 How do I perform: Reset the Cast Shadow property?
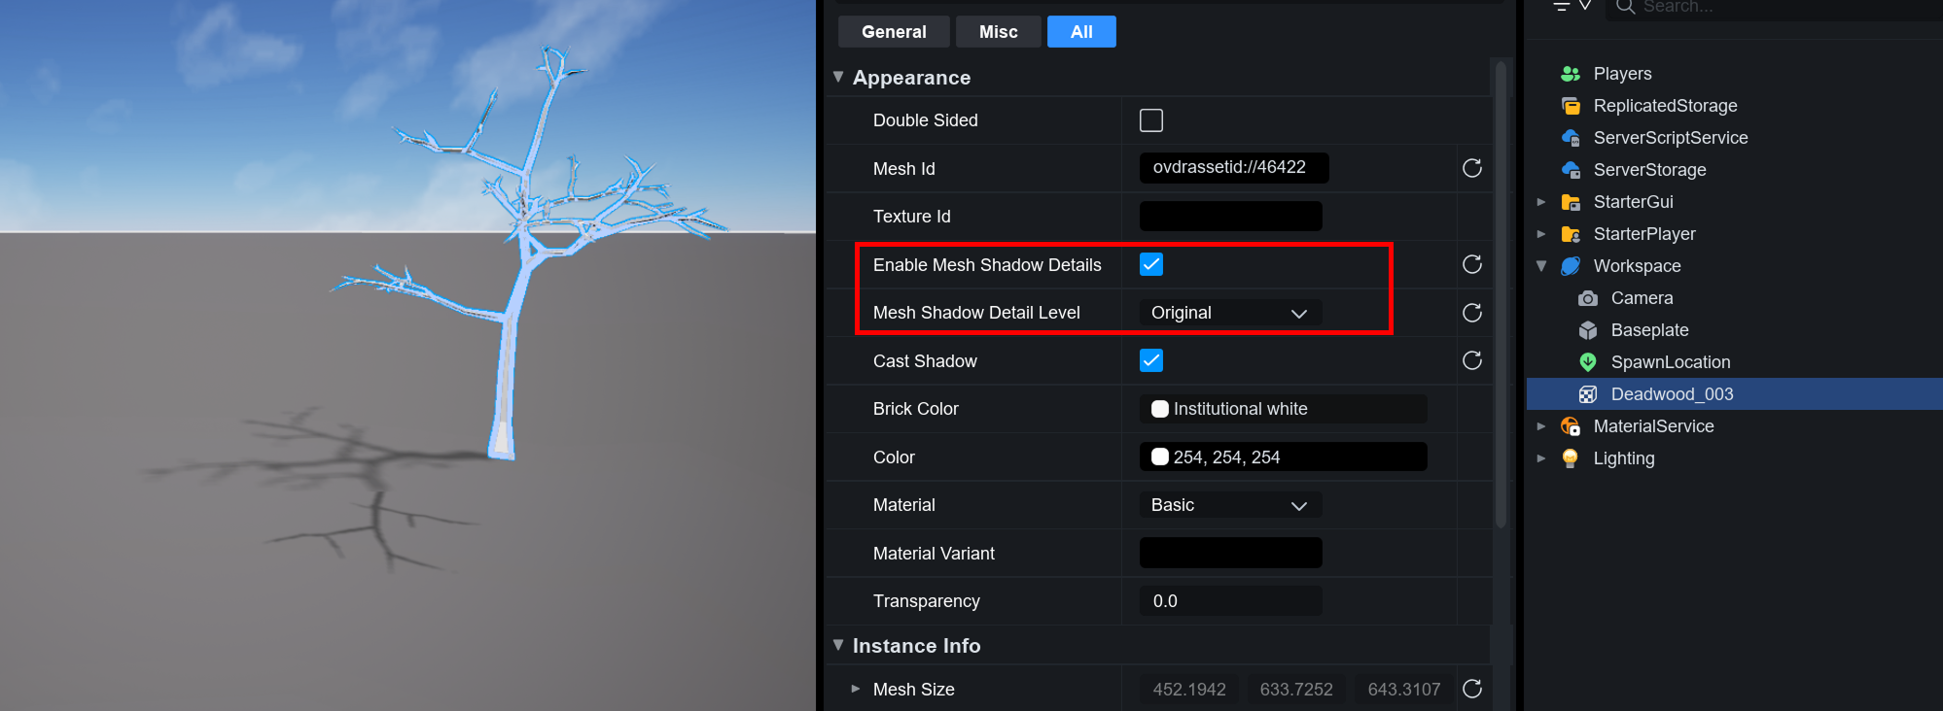pyautogui.click(x=1471, y=360)
